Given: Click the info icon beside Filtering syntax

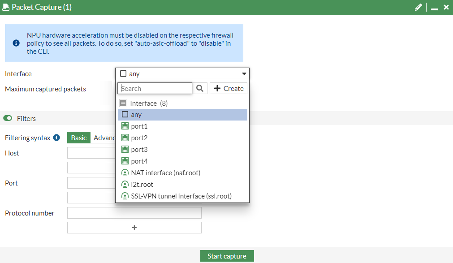Looking at the screenshot, I should click(x=56, y=138).
